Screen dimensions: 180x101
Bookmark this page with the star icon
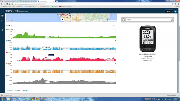(172, 4)
